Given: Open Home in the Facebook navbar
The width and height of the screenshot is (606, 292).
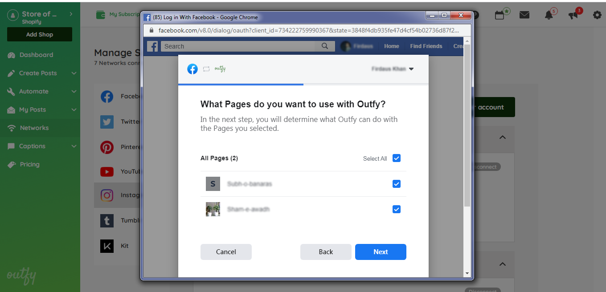Looking at the screenshot, I should 392,46.
